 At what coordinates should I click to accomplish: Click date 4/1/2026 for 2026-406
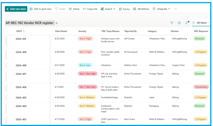point(59,87)
